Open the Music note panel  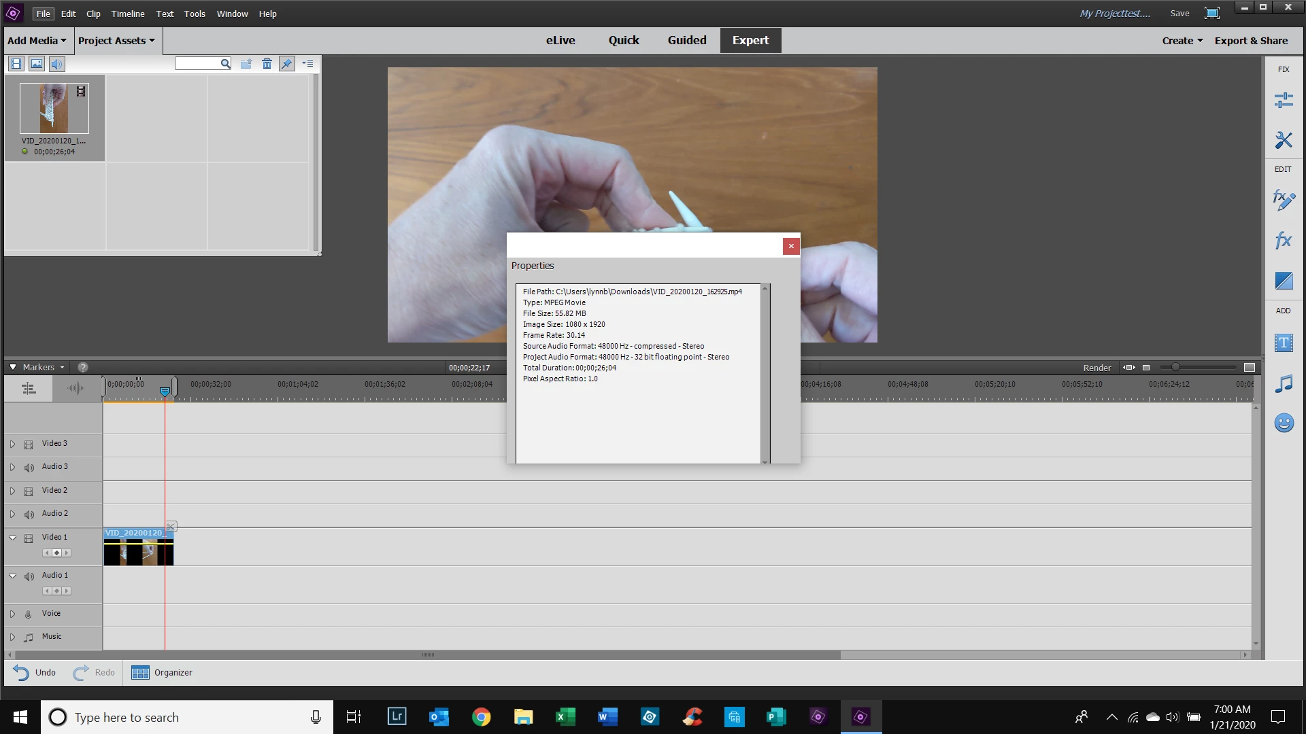[1284, 384]
